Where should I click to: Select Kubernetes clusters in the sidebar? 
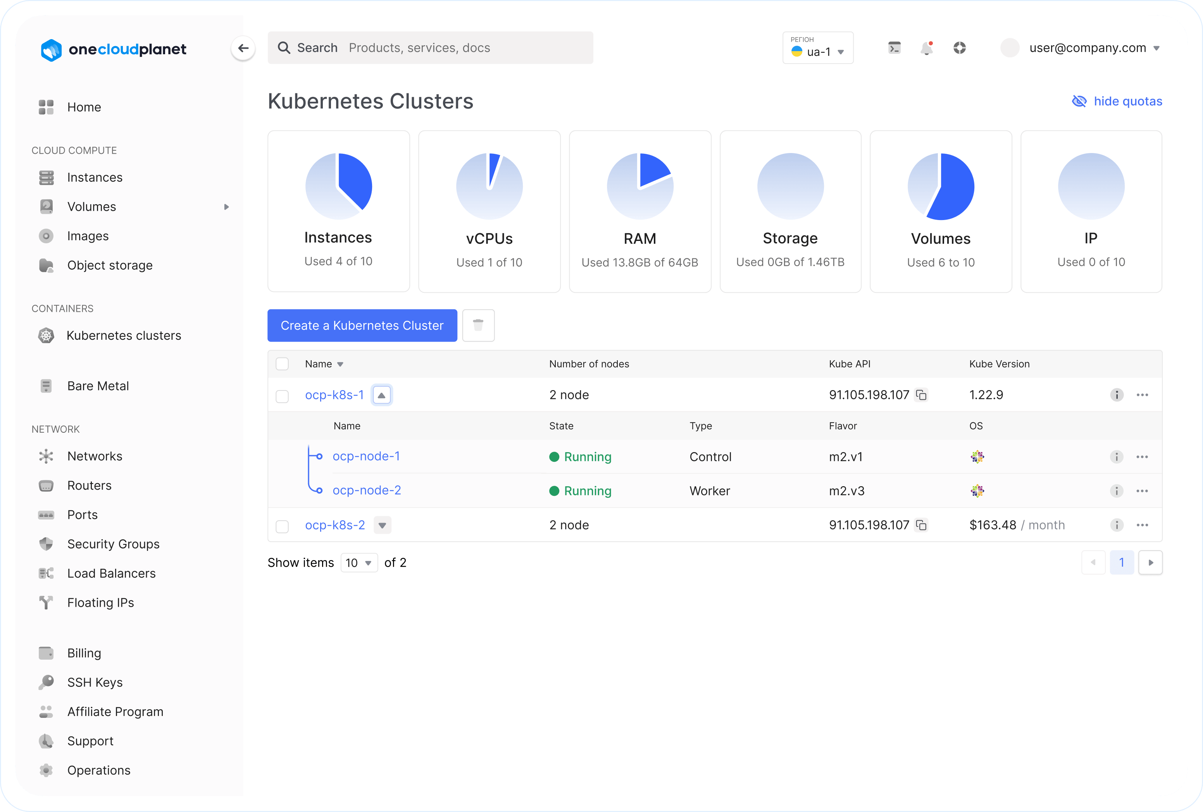124,335
